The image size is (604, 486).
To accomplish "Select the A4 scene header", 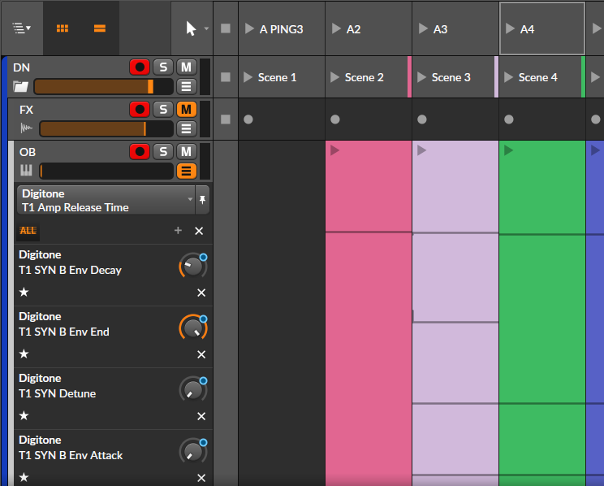I will [541, 28].
